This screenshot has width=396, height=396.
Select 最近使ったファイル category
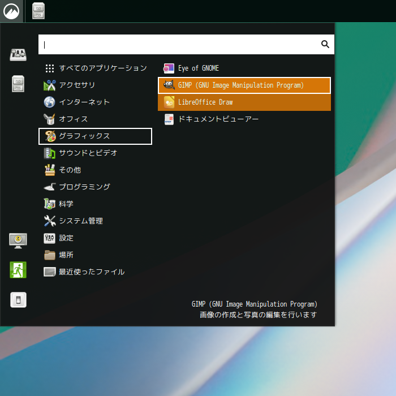click(95, 272)
